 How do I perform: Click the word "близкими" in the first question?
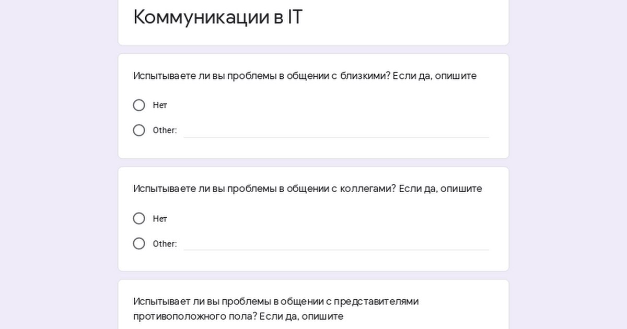tap(363, 76)
